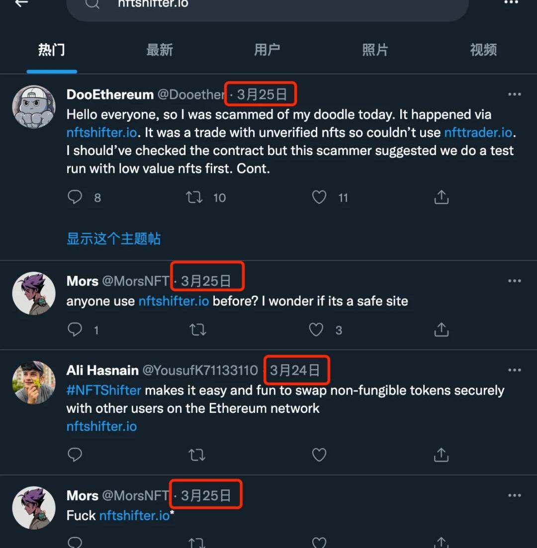The width and height of the screenshot is (537, 548).
Task: Open more options on DooEthereum's tweet
Action: pos(514,94)
